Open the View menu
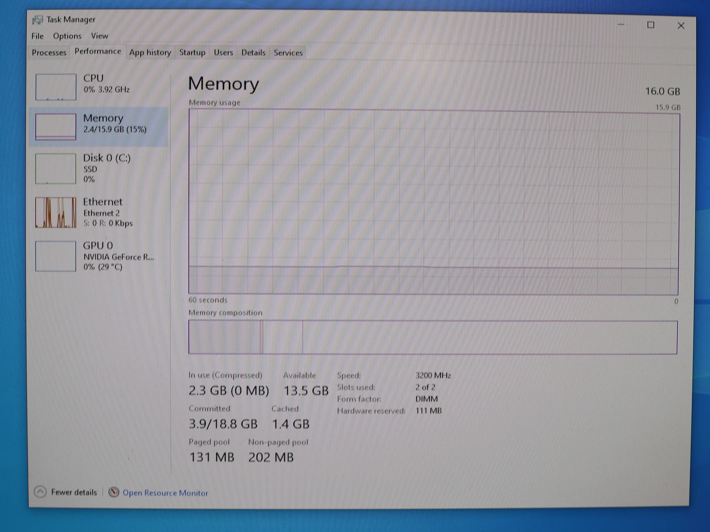710x532 pixels. click(x=99, y=36)
